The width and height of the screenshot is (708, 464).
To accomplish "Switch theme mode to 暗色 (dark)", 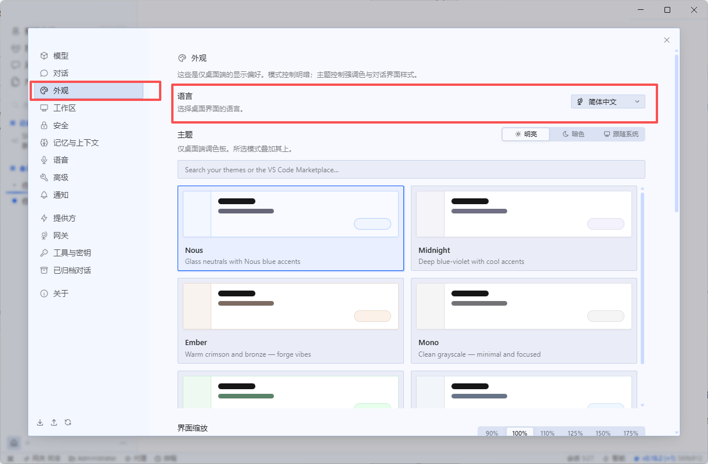I will [x=573, y=134].
